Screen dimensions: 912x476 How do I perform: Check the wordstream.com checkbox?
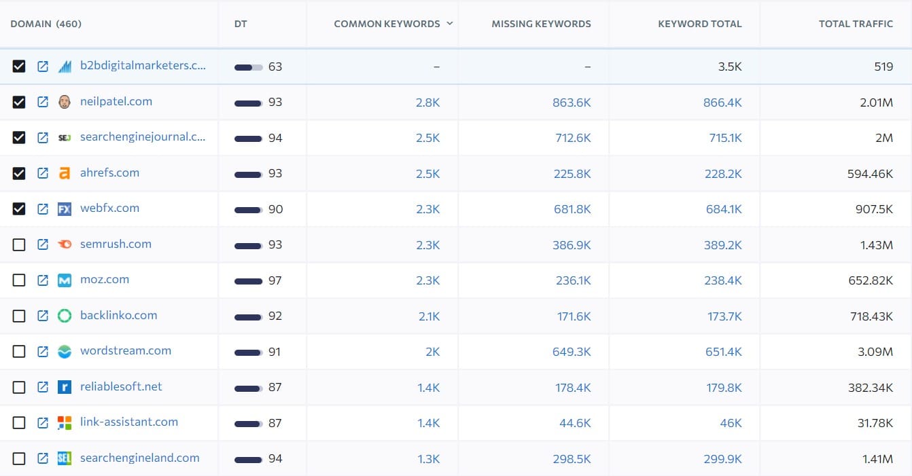(19, 351)
